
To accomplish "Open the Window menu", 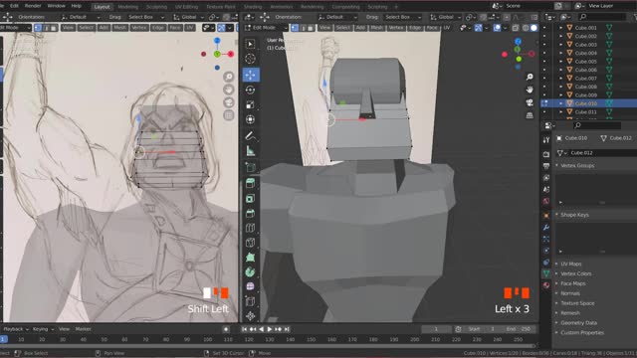I will click(56, 6).
